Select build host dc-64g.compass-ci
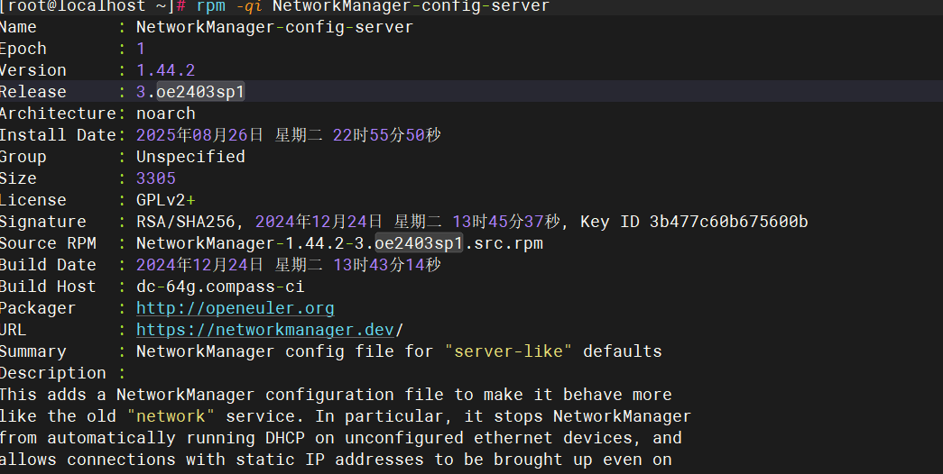This screenshot has height=474, width=943. (x=220, y=287)
